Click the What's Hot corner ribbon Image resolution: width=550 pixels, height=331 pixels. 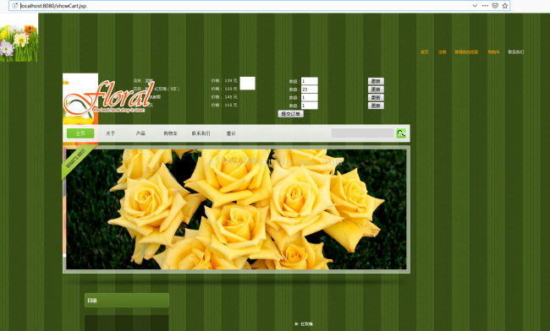click(76, 161)
